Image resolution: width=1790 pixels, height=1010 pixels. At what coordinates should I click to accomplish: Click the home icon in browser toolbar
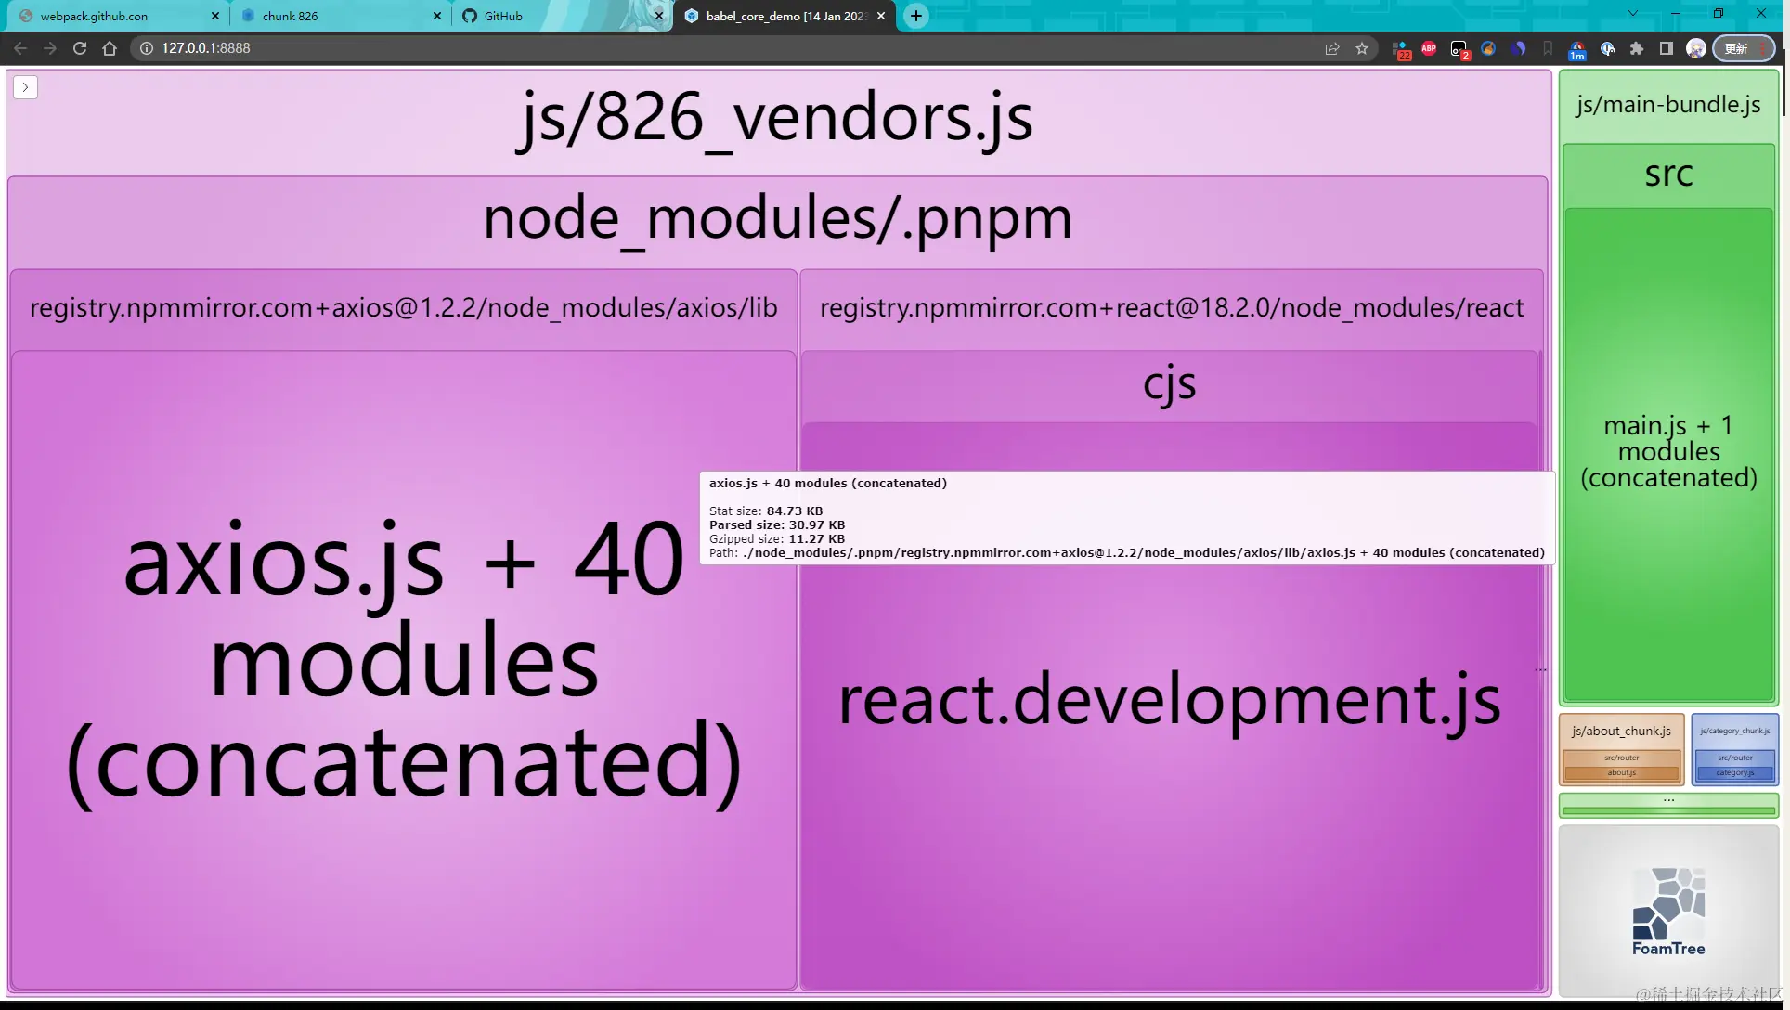pos(110,48)
